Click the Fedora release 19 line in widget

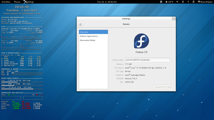pos(22,13)
